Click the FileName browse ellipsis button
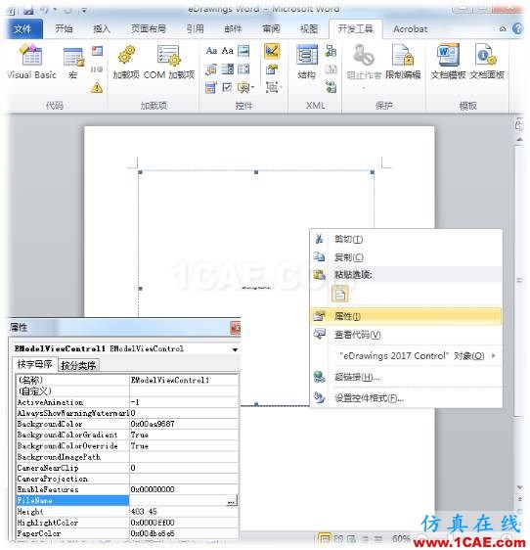 (x=232, y=501)
